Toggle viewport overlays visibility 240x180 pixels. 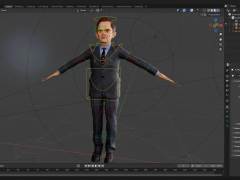point(191,10)
